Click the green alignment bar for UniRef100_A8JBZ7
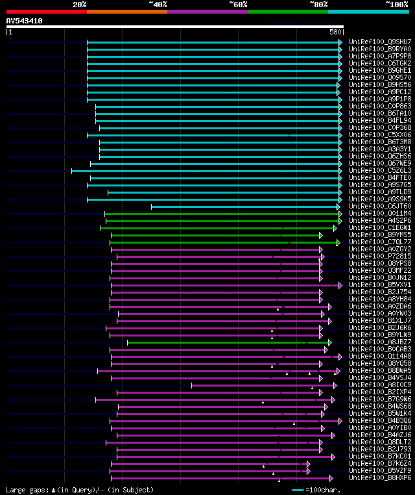The height and width of the screenshot is (495, 415). click(230, 342)
